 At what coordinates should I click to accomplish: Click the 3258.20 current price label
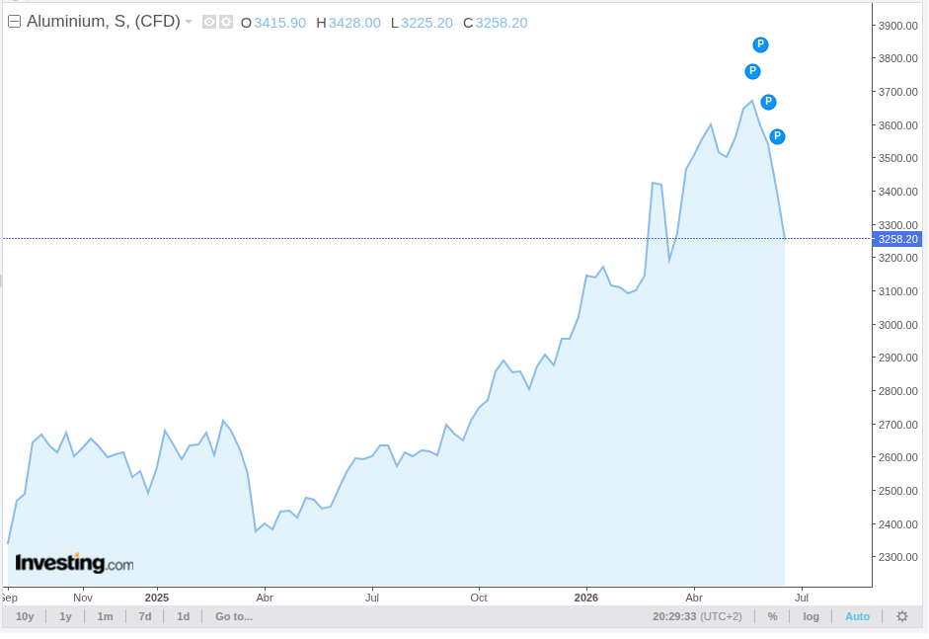(x=897, y=239)
